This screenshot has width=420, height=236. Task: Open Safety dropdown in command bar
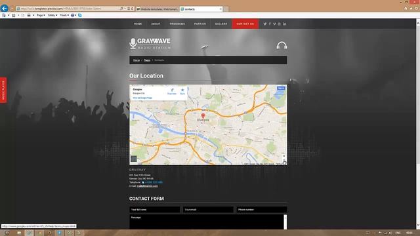(x=52, y=15)
